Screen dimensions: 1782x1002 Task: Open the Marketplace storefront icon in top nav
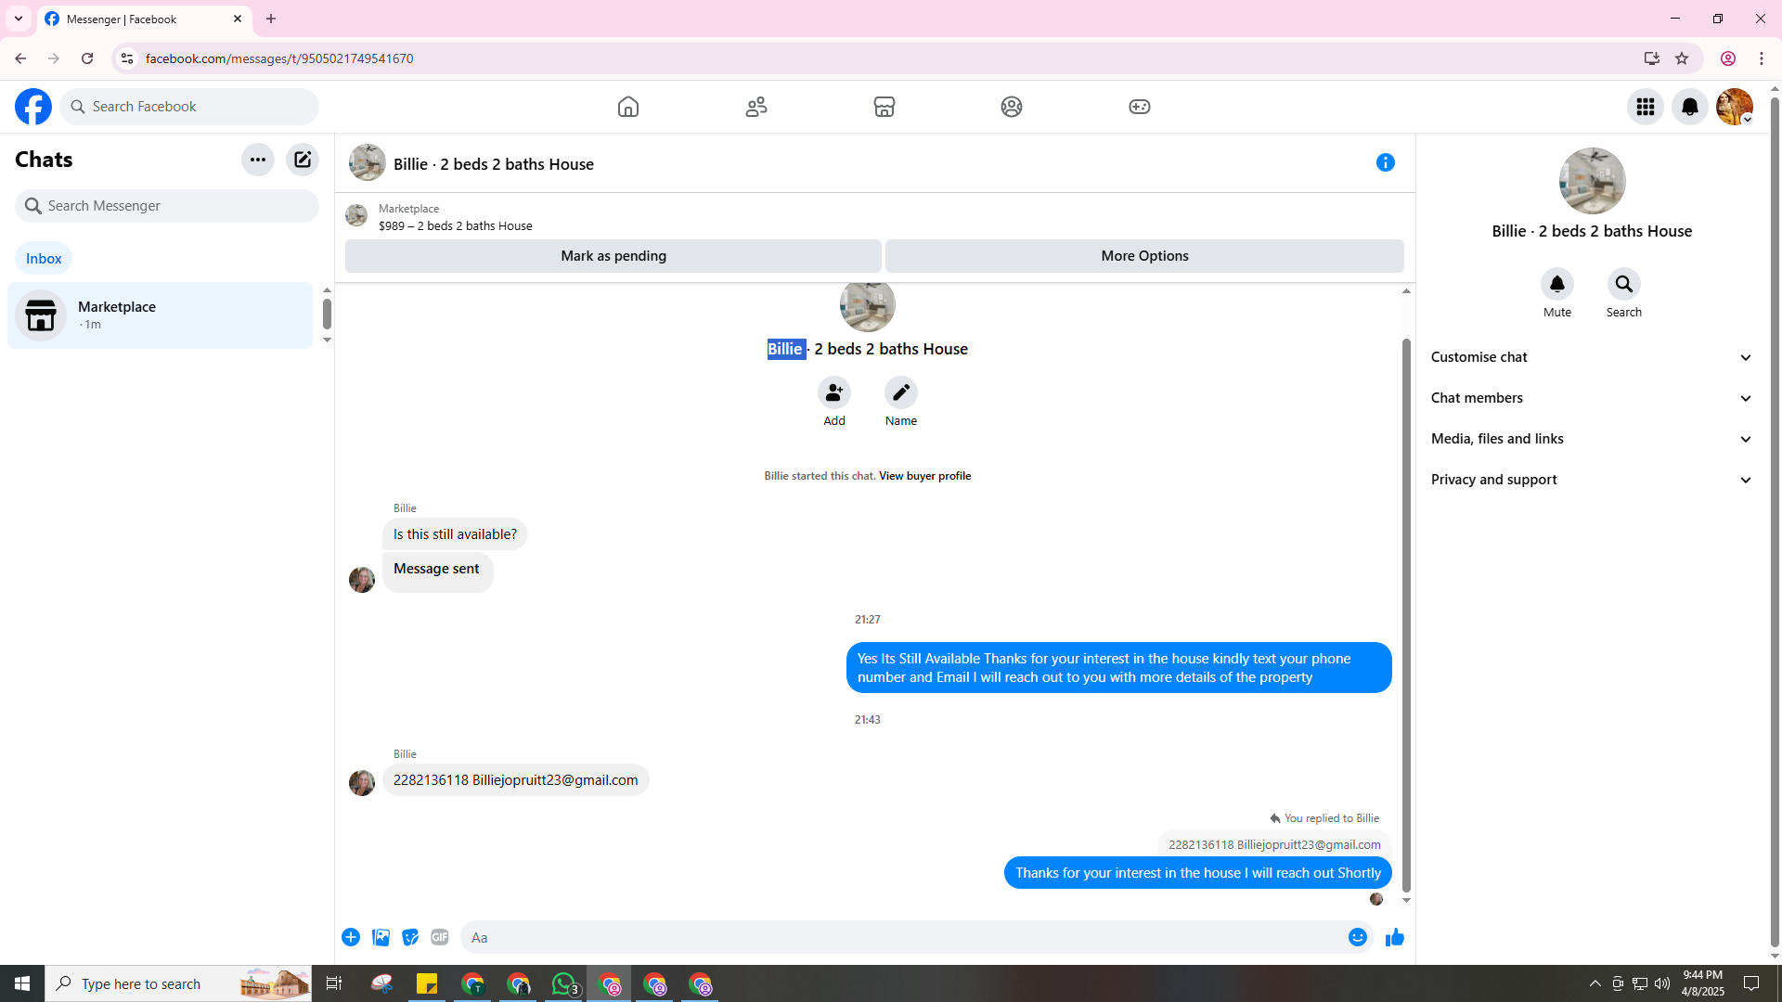point(884,107)
